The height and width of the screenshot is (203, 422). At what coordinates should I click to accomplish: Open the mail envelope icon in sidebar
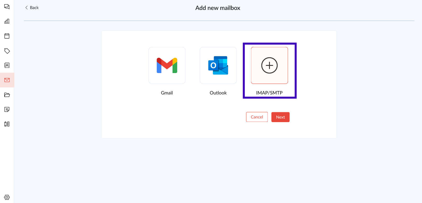coord(7,80)
